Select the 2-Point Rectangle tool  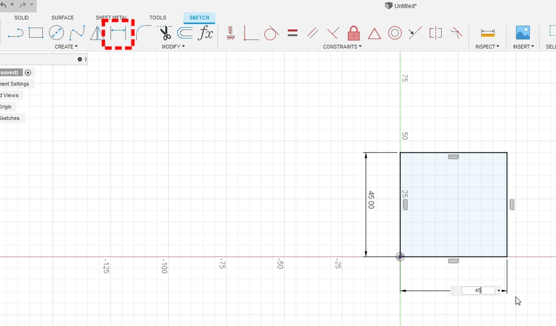36,33
